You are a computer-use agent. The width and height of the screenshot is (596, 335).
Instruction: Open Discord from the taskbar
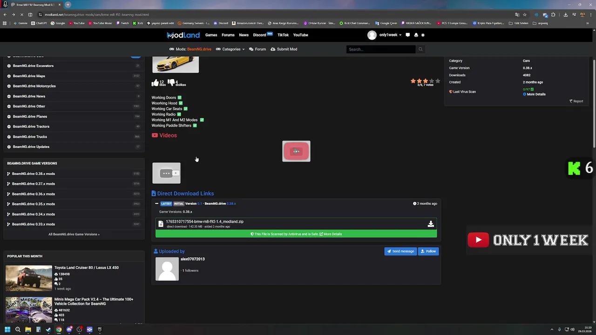tap(69, 329)
